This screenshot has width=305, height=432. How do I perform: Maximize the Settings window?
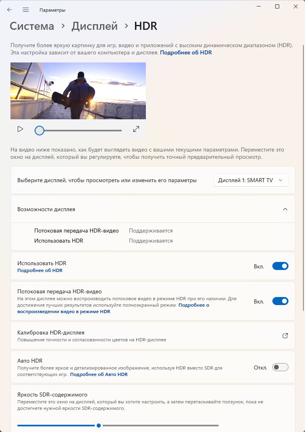tap(277, 6)
